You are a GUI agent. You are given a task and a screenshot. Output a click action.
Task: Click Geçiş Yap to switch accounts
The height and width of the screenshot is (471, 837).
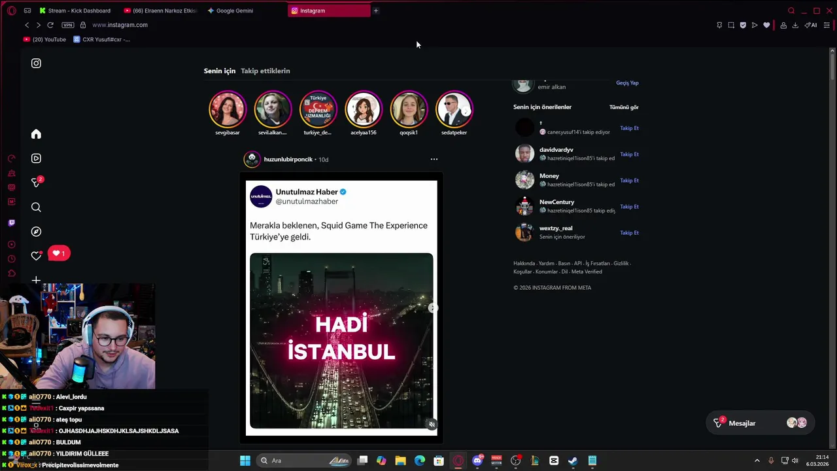pyautogui.click(x=627, y=83)
